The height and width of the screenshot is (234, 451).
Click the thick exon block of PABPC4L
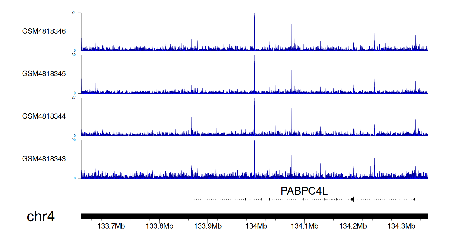(x=352, y=199)
